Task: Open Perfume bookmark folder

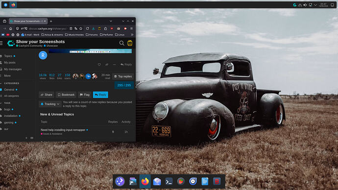Action: click(106, 34)
